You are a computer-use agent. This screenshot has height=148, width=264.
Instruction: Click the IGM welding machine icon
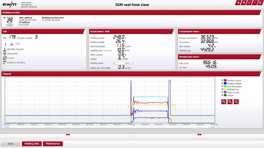click(x=10, y=21)
